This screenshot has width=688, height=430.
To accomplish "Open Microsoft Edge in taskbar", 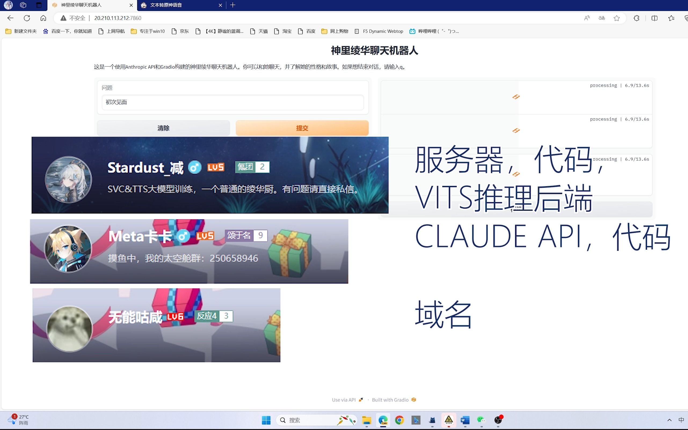I will point(383,420).
